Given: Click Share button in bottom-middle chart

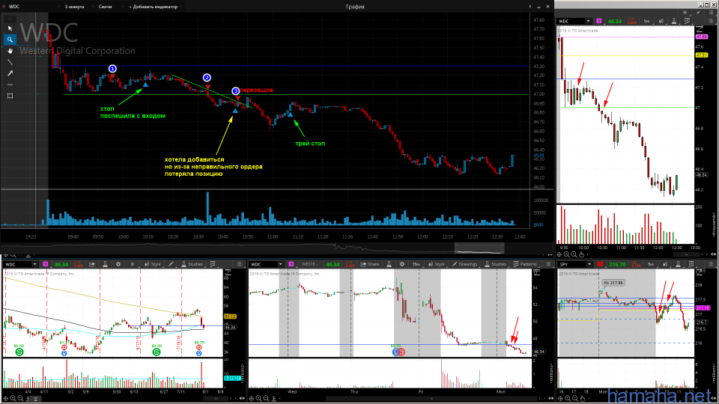Looking at the screenshot, I should click(x=369, y=264).
